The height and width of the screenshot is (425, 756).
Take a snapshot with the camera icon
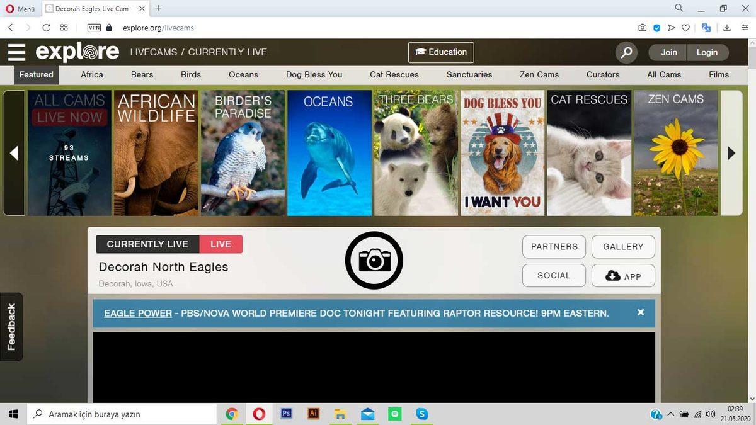click(x=374, y=260)
